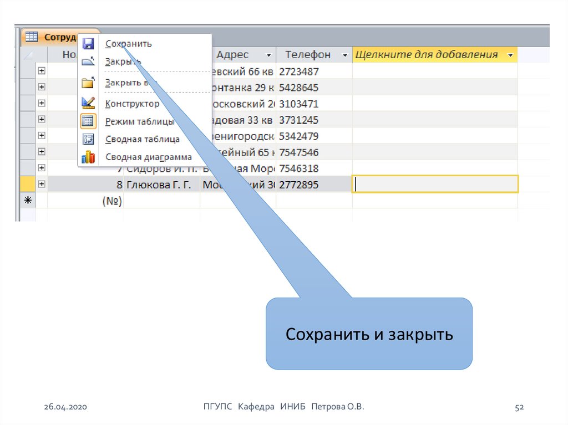Choose Закрыть from the context menu

pyautogui.click(x=123, y=62)
